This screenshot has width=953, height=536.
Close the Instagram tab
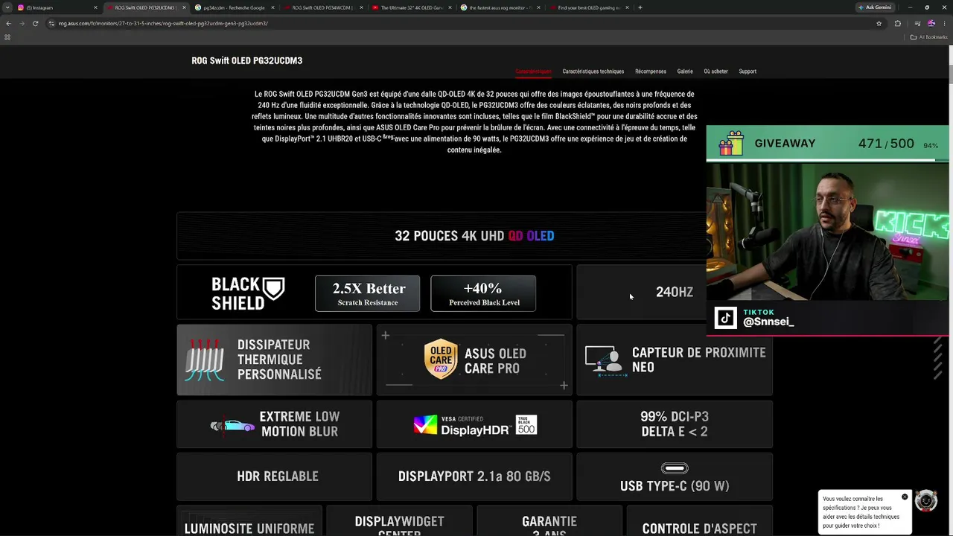pyautogui.click(x=95, y=7)
